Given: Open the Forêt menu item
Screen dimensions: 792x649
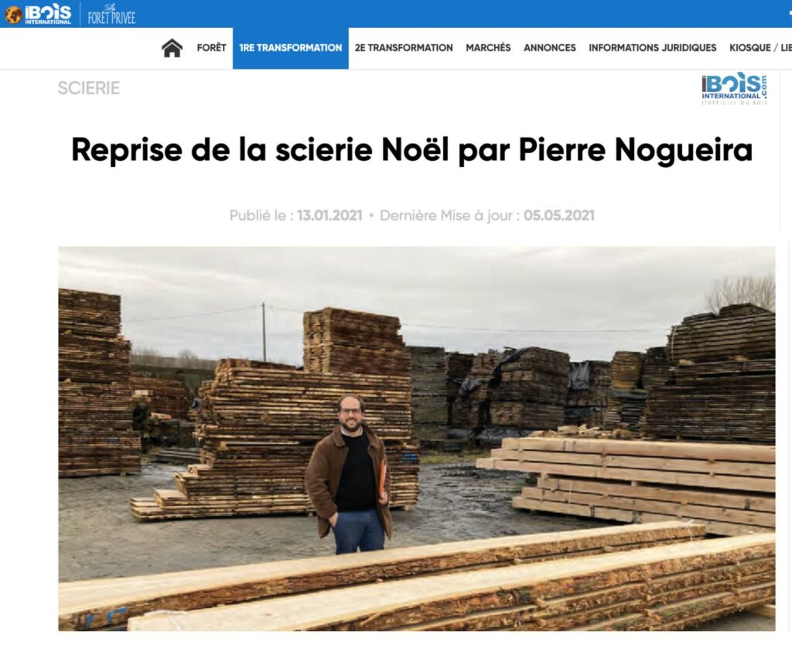Looking at the screenshot, I should [211, 48].
